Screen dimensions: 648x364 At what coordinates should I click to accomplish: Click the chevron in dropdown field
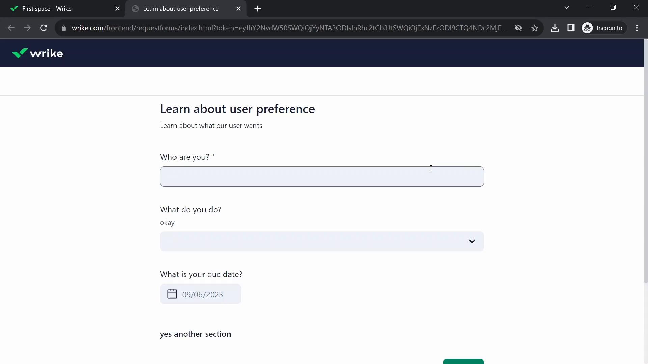(472, 241)
